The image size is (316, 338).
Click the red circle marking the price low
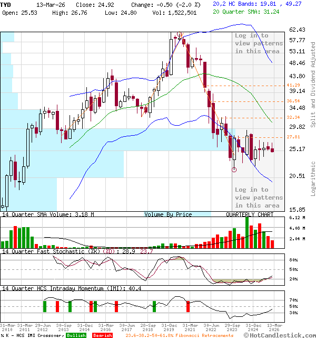click(x=234, y=170)
